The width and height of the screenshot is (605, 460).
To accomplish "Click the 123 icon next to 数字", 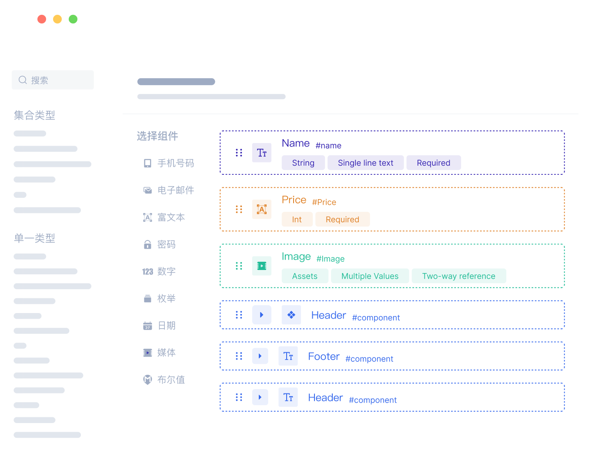I will [x=148, y=272].
